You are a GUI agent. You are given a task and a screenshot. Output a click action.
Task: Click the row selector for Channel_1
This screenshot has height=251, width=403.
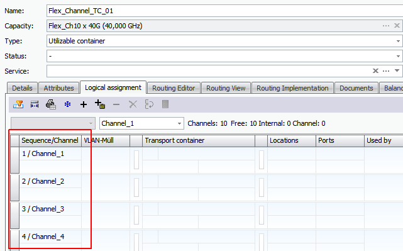[x=14, y=160]
